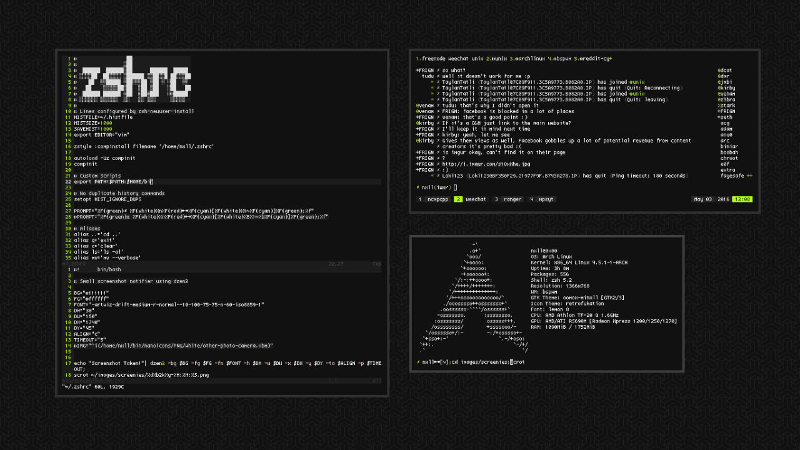Viewport: 800px width, 450px height.
Task: Open the imgur link posted by FRIGN
Action: 487,164
